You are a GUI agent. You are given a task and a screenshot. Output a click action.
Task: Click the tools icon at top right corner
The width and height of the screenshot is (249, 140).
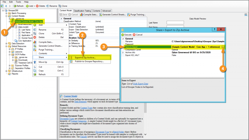tap(246, 15)
